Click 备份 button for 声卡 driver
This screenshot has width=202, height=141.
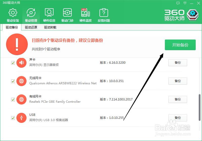[178, 63]
